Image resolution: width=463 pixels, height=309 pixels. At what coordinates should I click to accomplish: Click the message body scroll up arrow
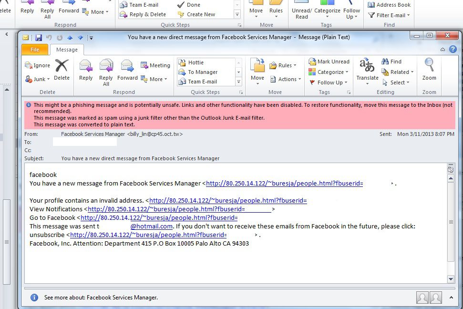click(451, 178)
